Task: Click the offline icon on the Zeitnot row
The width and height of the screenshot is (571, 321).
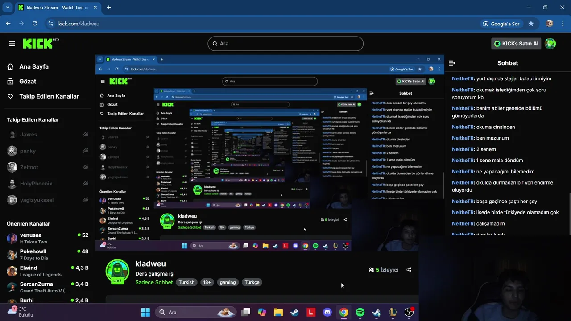Action: (x=85, y=167)
